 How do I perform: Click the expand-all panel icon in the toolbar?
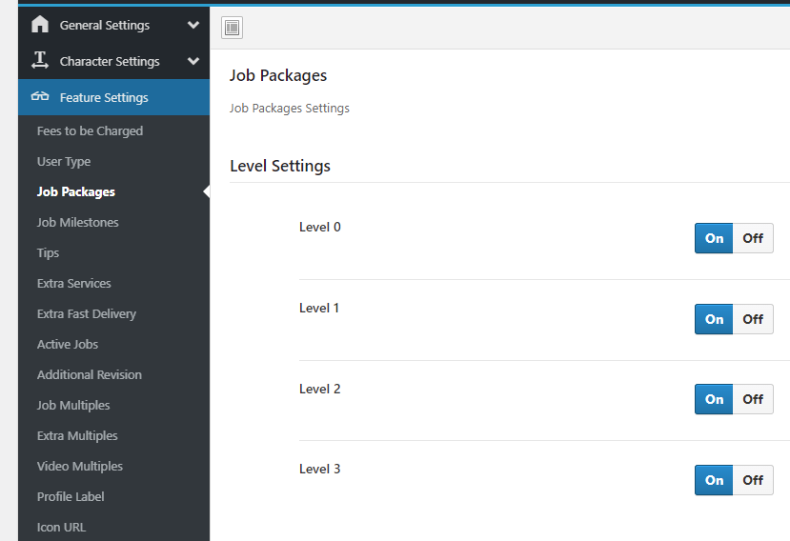point(232,28)
